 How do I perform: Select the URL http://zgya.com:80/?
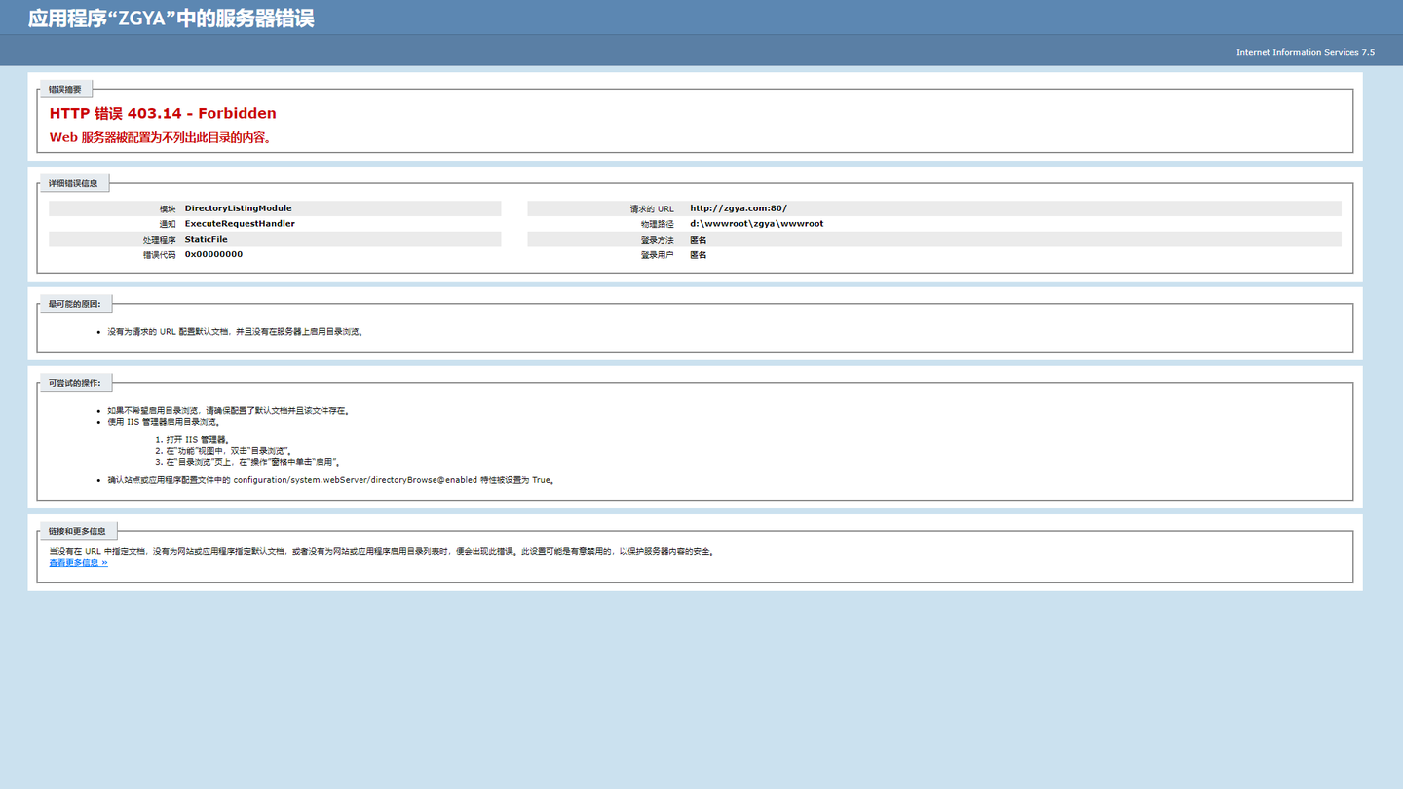738,208
